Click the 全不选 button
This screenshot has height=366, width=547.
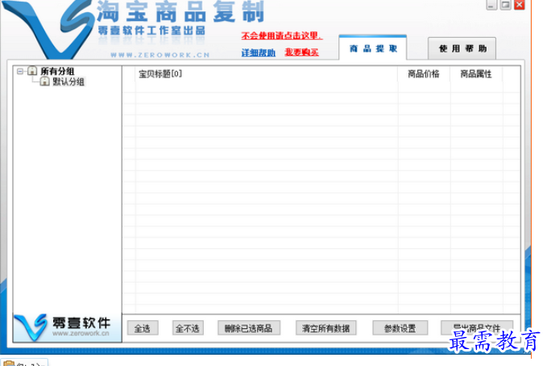pyautogui.click(x=188, y=328)
